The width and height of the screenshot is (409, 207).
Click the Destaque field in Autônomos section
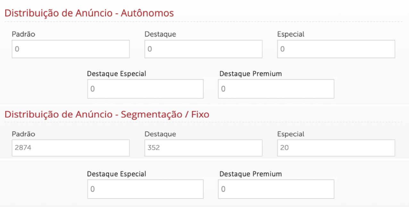coord(203,49)
